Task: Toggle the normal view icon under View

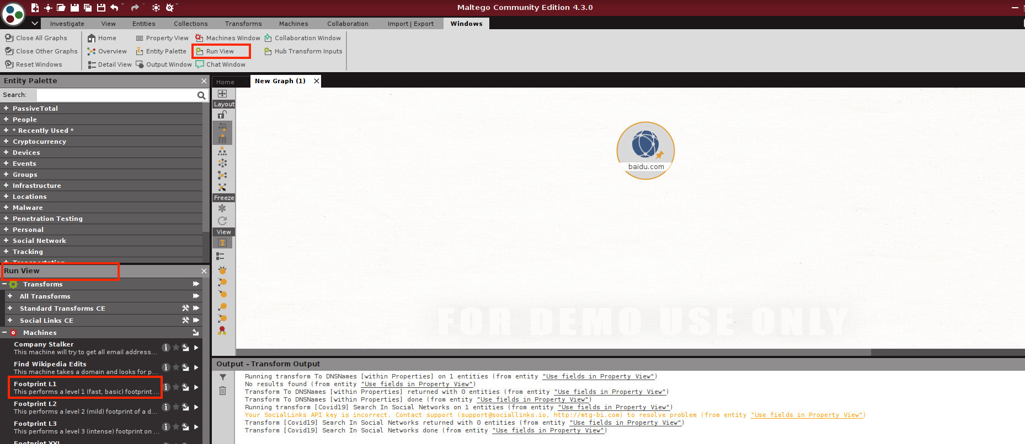Action: [x=222, y=242]
